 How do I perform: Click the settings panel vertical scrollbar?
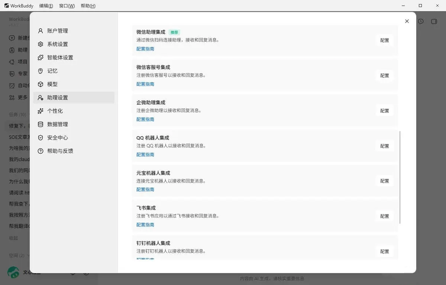pyautogui.click(x=400, y=177)
